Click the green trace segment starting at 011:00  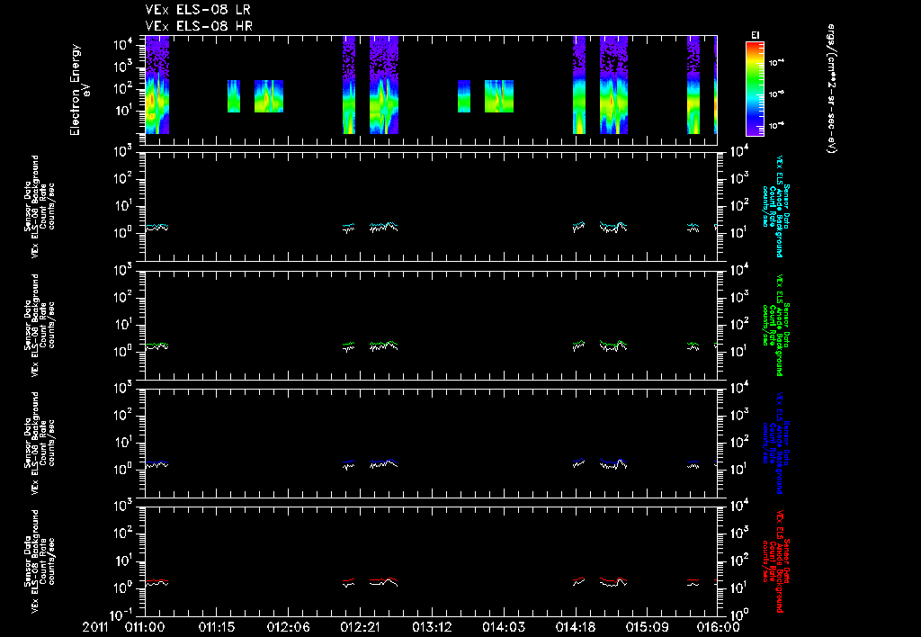click(x=156, y=344)
